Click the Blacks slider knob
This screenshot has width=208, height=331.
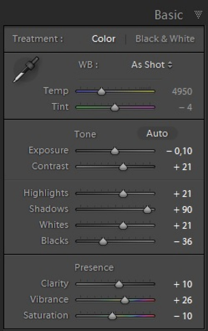103,241
